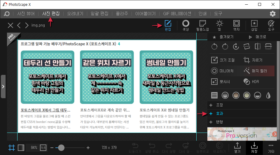This screenshot has width=280, height=155.
Task: Click the free rotate icon with dot
Action: tap(236, 47)
